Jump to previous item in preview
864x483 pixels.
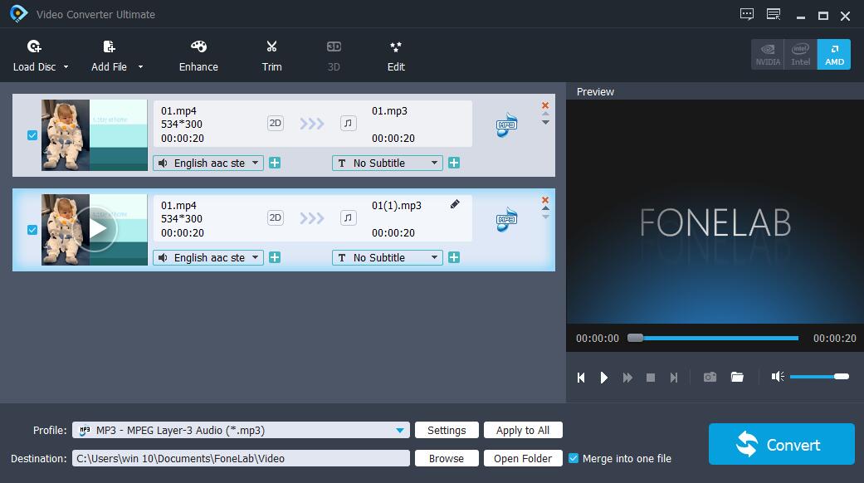tap(581, 378)
